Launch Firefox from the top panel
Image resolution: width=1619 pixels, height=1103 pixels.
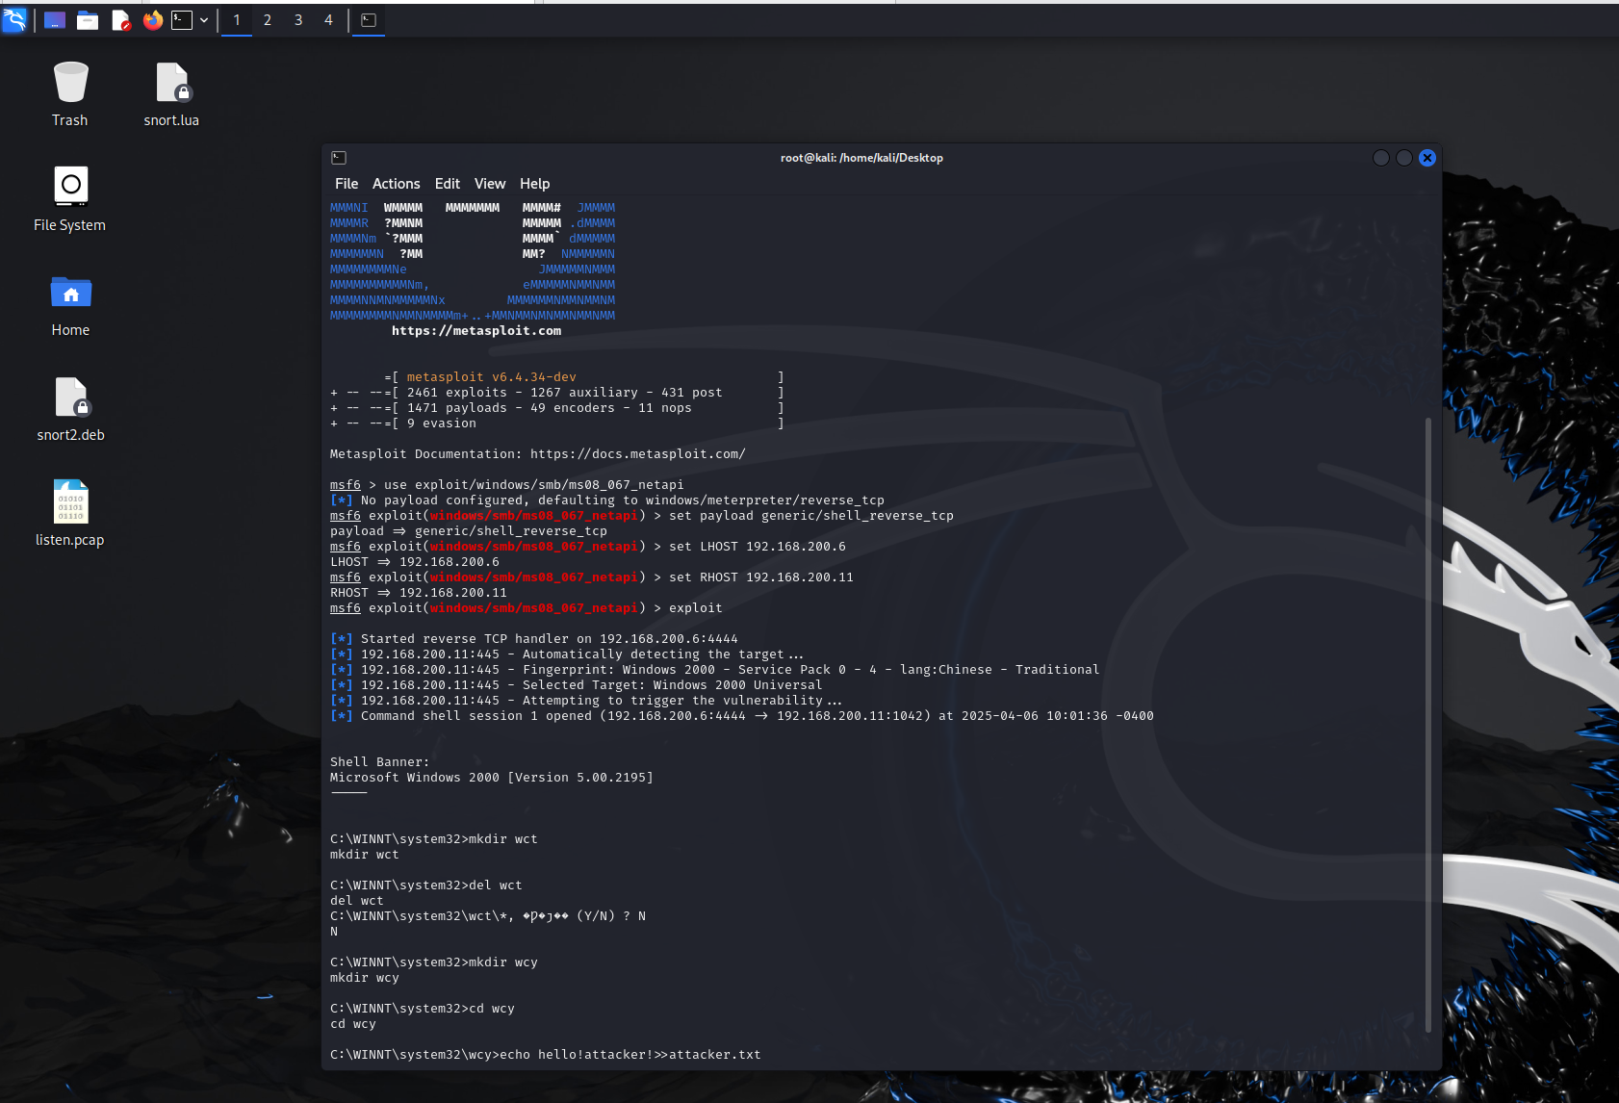(x=153, y=20)
